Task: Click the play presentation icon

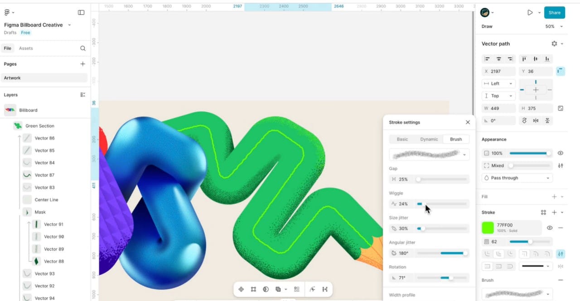Action: pos(530,13)
